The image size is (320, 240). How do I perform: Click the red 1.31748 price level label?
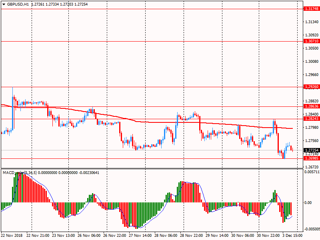coord(311,9)
